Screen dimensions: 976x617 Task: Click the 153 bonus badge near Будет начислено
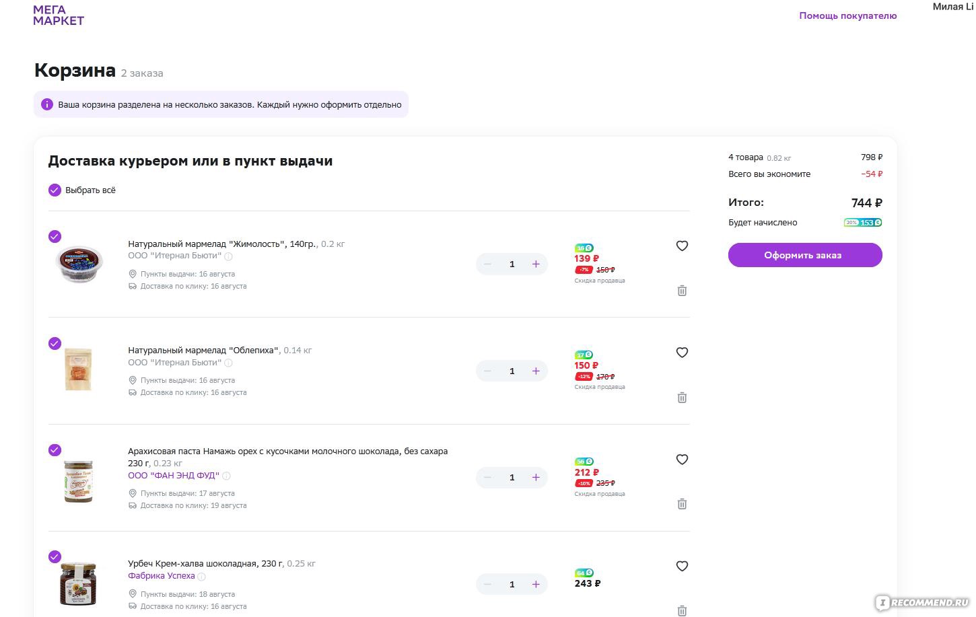863,223
